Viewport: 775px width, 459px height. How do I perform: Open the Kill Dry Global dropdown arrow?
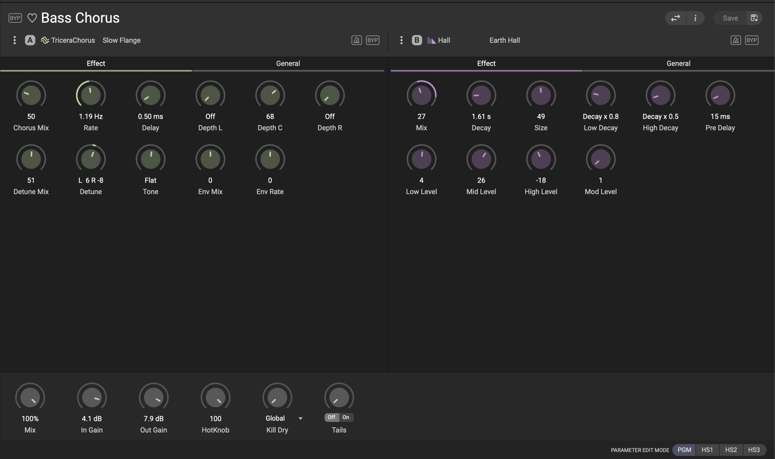coord(300,419)
